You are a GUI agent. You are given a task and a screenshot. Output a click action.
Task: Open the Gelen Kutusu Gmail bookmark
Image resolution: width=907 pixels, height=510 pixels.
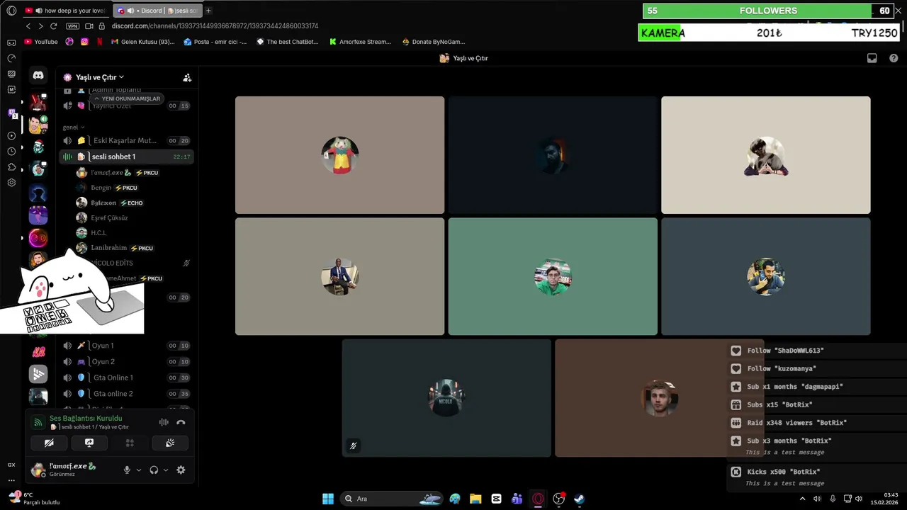(x=142, y=42)
